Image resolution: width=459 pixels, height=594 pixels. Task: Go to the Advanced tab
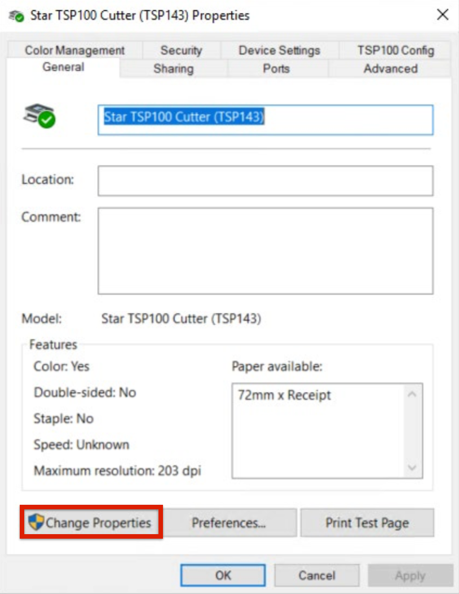[x=391, y=69]
